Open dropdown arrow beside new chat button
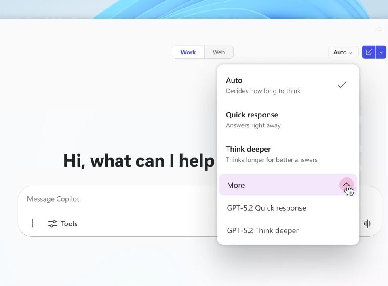 381,52
